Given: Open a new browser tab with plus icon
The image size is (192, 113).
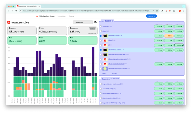Looking at the screenshot, I should coord(43,6).
